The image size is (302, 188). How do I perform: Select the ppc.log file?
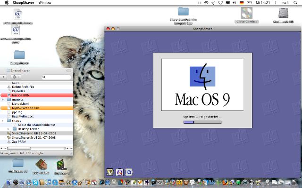pos(17,112)
